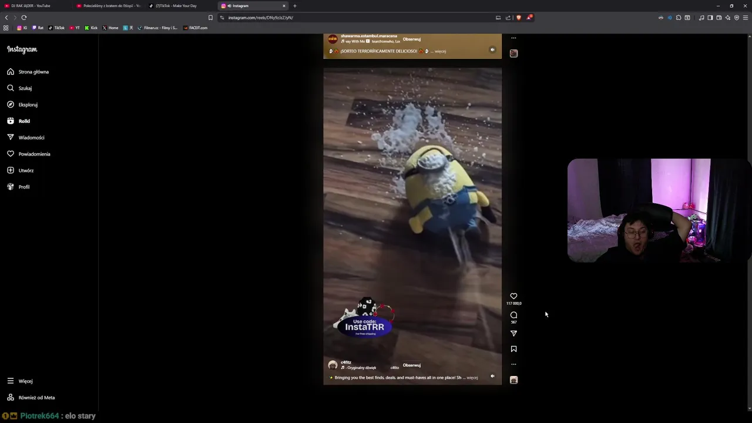Open Profil page
This screenshot has width=752, height=423.
click(x=18, y=187)
